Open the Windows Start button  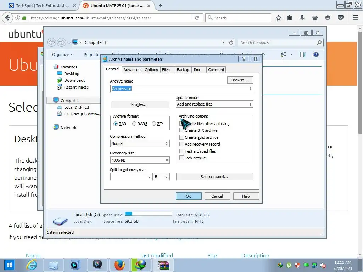(9, 265)
